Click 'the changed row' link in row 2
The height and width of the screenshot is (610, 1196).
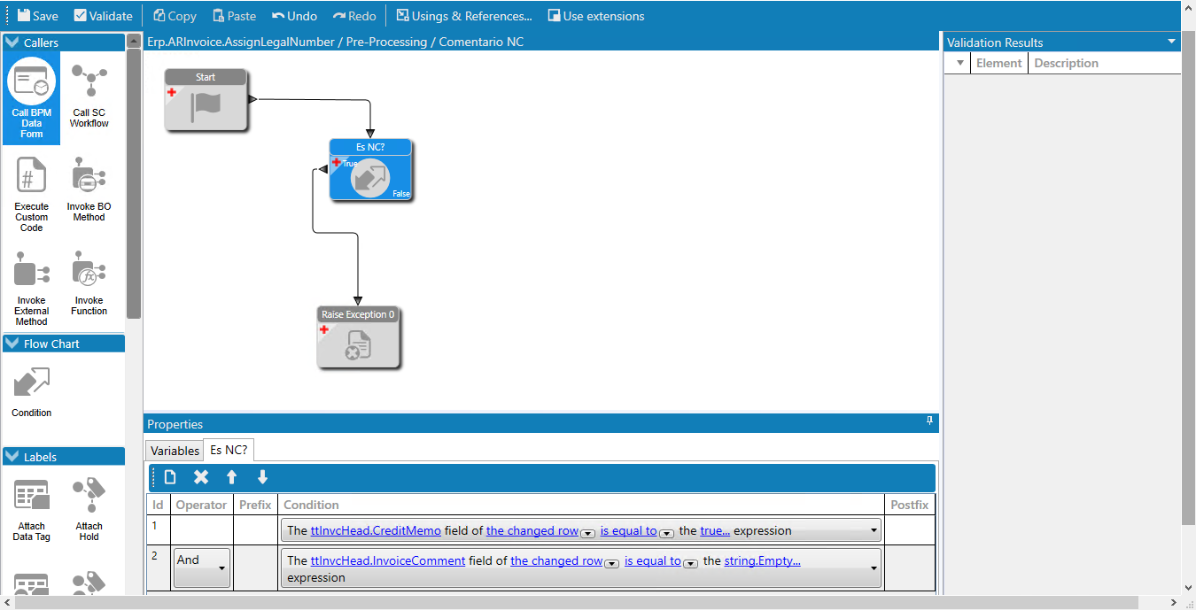556,560
